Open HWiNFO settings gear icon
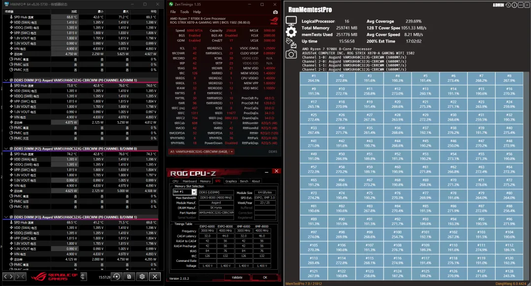 point(142,277)
